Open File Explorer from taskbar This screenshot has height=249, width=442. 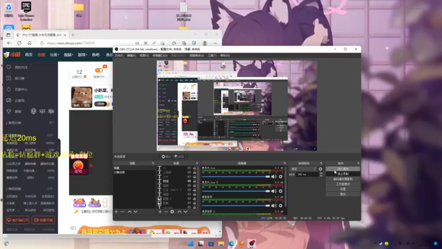[x=221, y=243]
